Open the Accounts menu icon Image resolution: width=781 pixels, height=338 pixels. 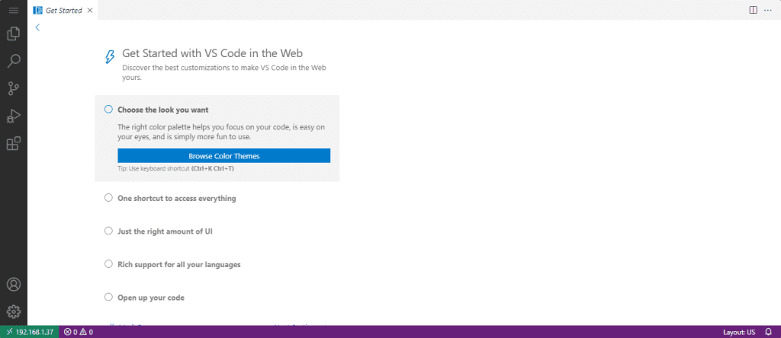13,285
